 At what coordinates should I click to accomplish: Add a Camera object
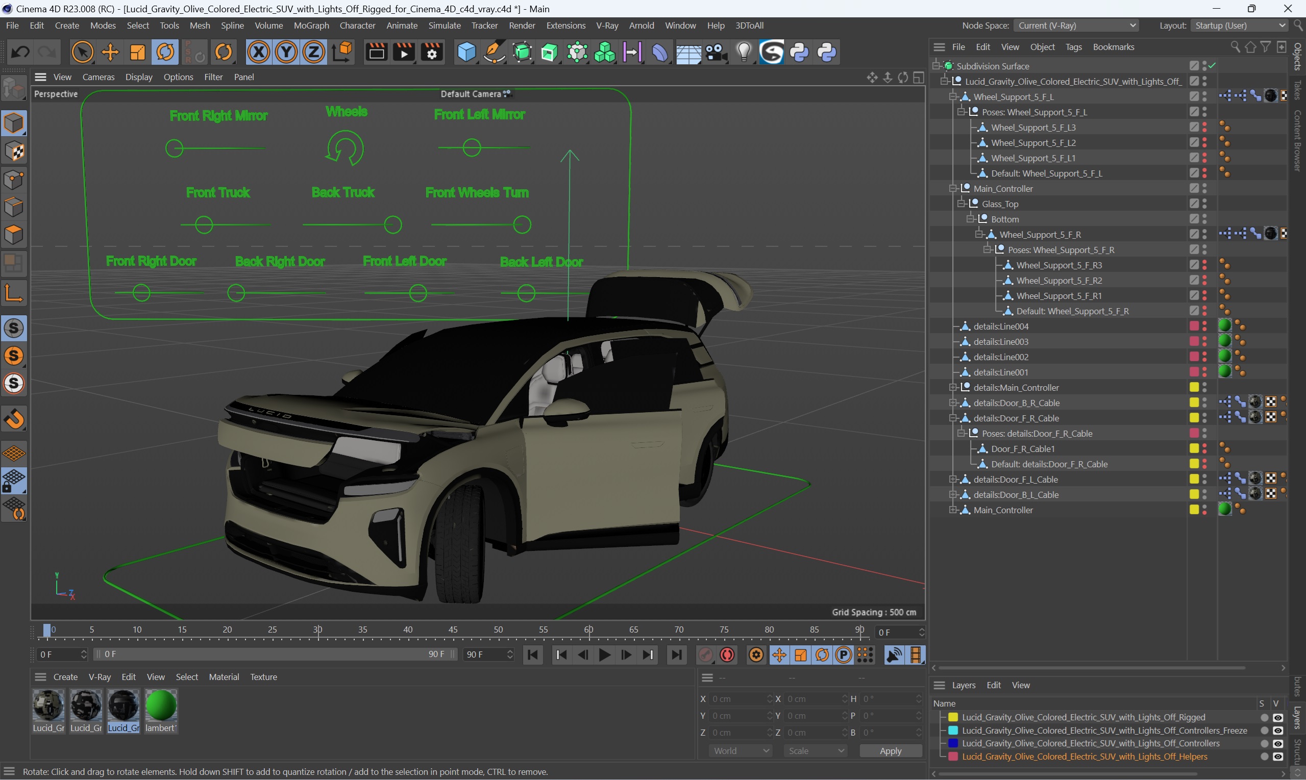(716, 52)
